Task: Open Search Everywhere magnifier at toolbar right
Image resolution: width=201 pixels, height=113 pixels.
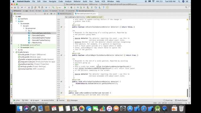Action: tap(186, 8)
